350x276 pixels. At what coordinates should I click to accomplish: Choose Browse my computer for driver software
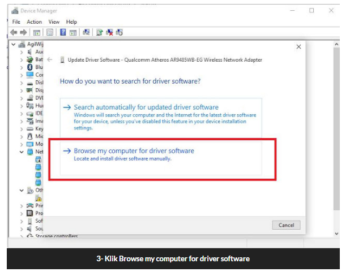[x=161, y=158]
